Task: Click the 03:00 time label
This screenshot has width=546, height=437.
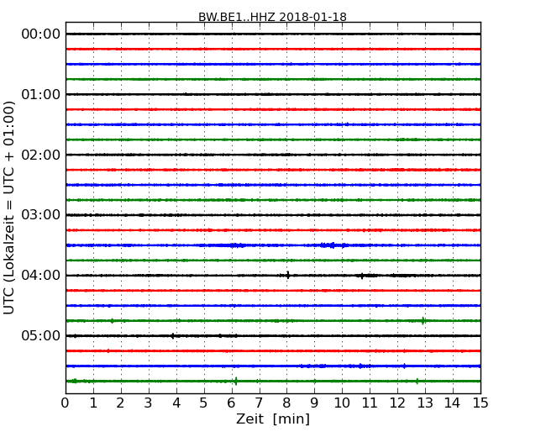Action: coord(41,215)
